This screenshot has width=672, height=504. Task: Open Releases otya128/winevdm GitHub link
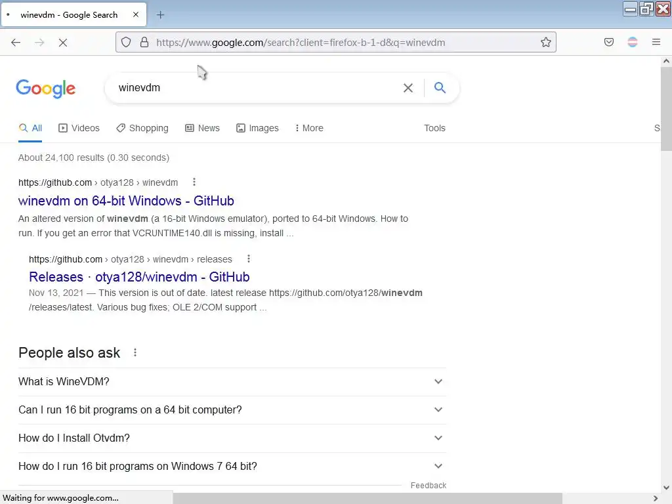(139, 277)
